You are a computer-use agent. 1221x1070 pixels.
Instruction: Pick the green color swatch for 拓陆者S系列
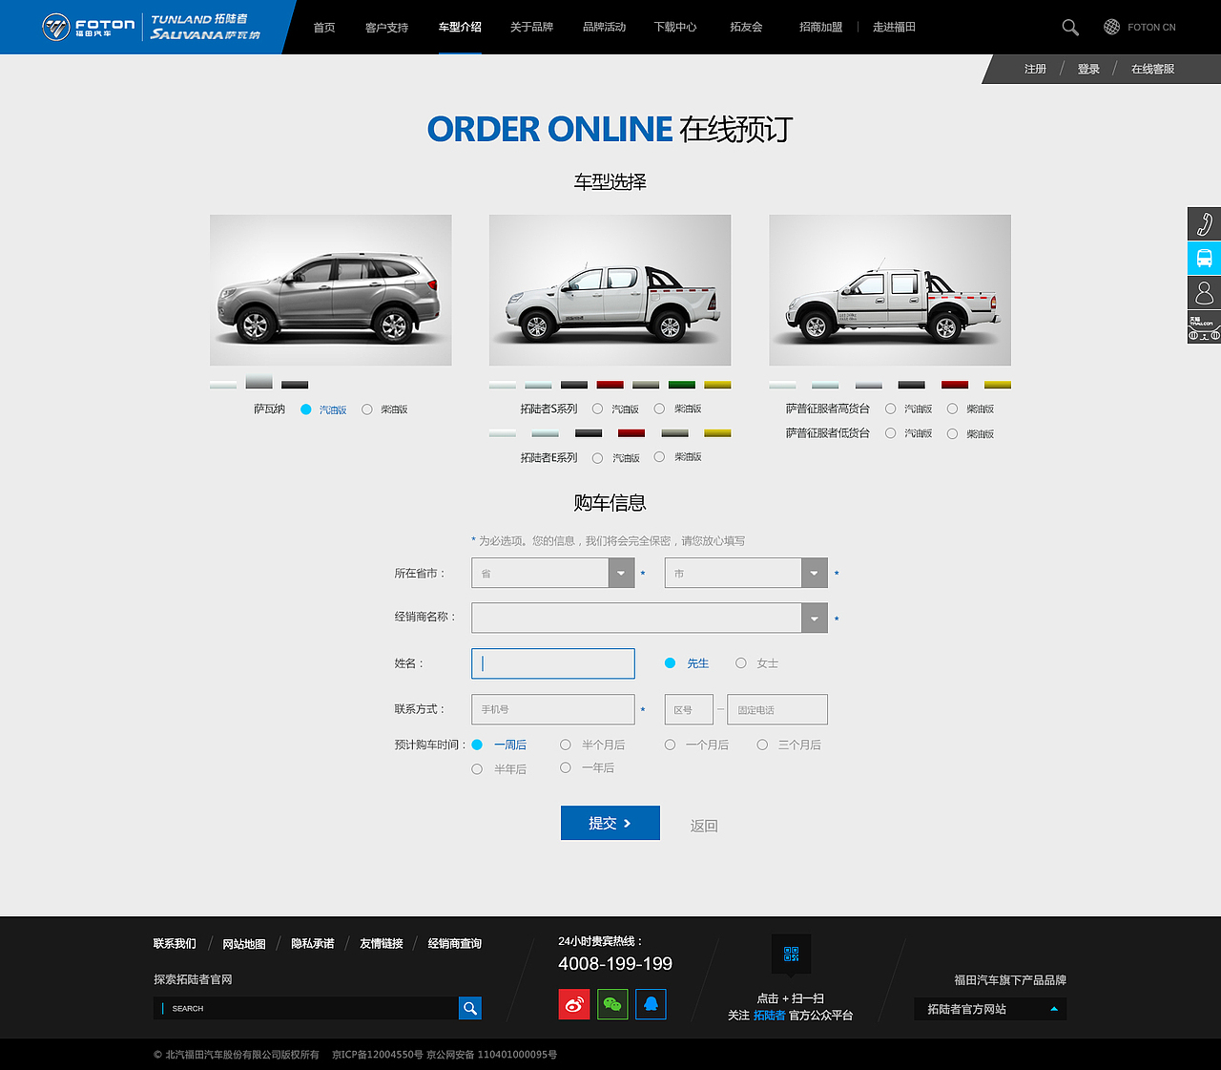click(681, 385)
